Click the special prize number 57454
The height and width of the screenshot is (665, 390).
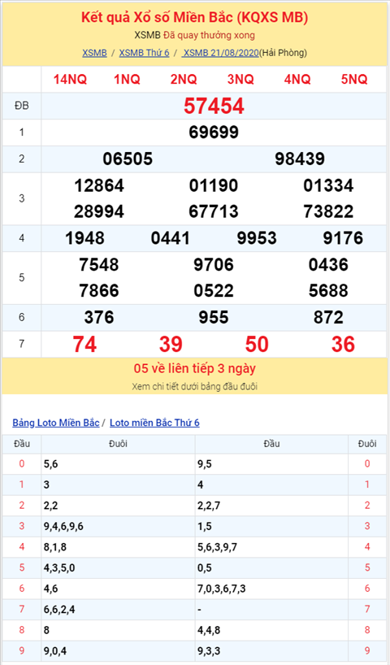pos(214,106)
